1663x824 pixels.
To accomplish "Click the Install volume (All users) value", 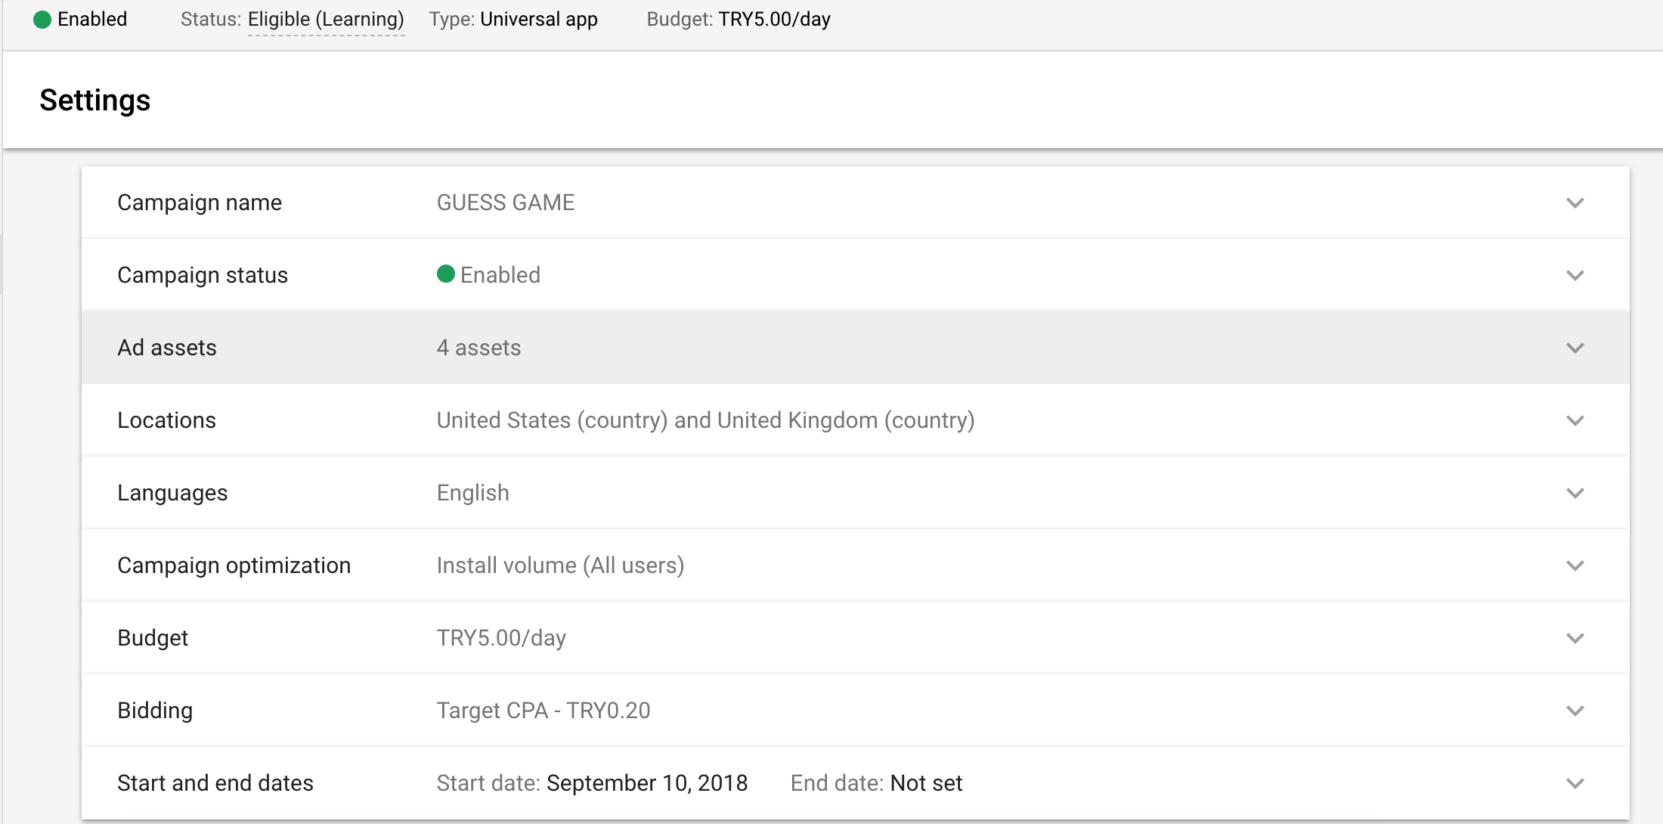I will point(560,565).
